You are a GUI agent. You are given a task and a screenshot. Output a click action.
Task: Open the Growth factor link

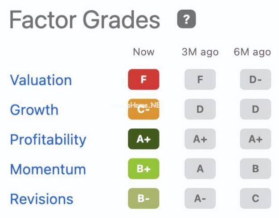click(x=34, y=110)
